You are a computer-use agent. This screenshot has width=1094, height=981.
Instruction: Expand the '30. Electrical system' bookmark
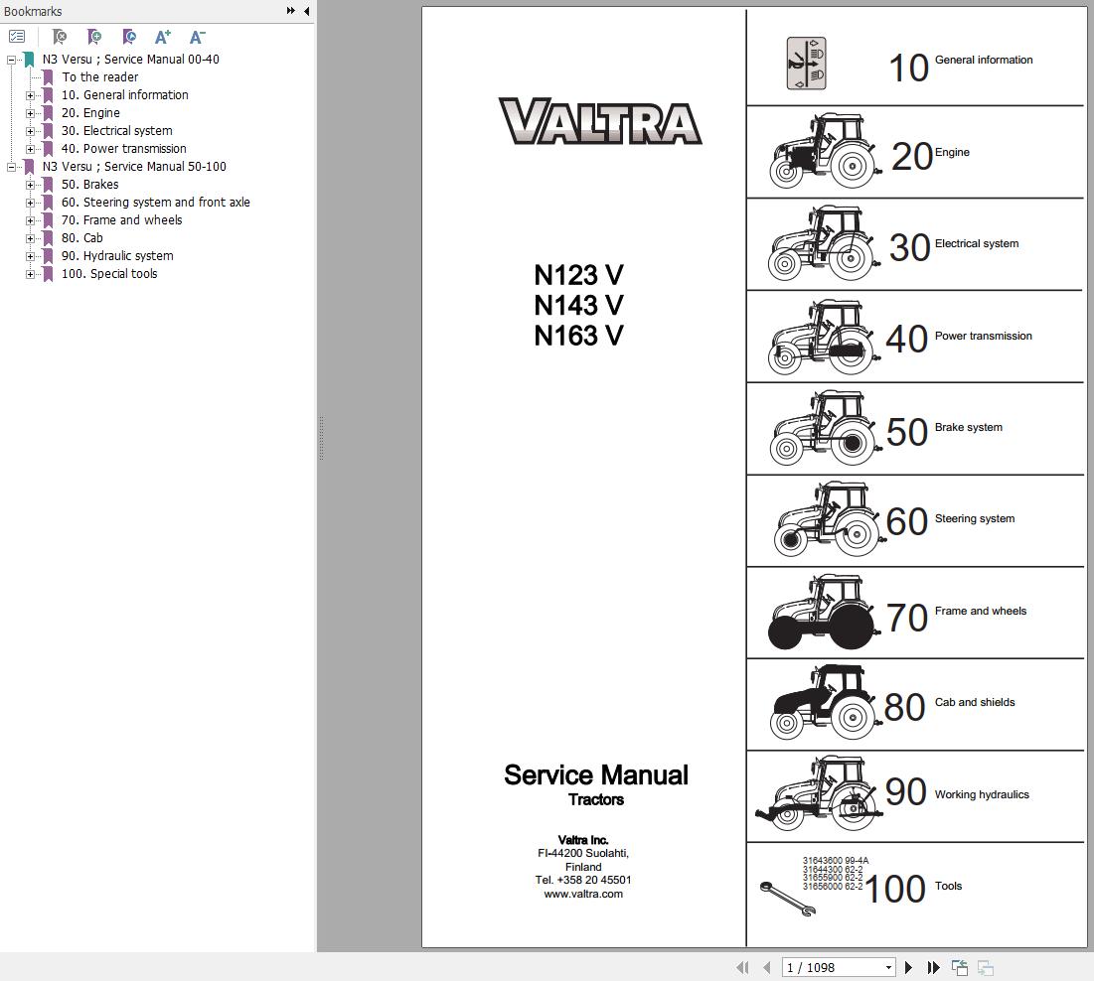(x=31, y=130)
